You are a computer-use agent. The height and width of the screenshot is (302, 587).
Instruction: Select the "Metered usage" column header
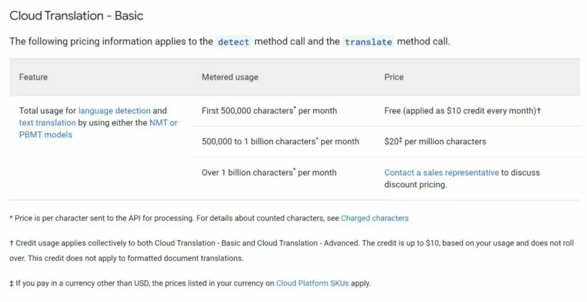click(230, 77)
